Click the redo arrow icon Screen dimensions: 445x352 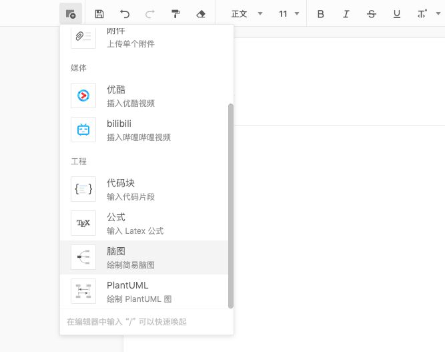tap(150, 13)
